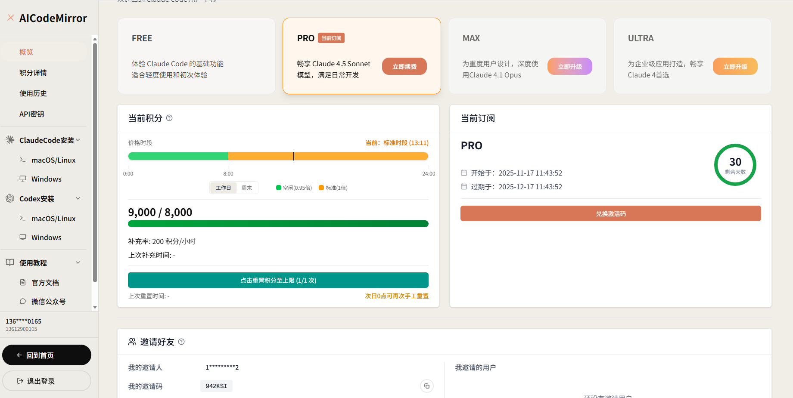
Task: Select the 工作日 time period toggle
Action: coord(224,188)
